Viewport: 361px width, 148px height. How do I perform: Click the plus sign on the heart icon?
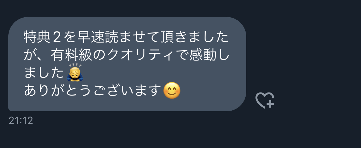270,104
